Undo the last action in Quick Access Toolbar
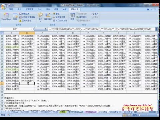Screen dimensions: 160x120 [x=13, y=5]
